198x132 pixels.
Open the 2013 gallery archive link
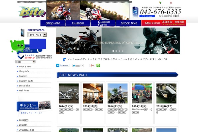[23, 125]
